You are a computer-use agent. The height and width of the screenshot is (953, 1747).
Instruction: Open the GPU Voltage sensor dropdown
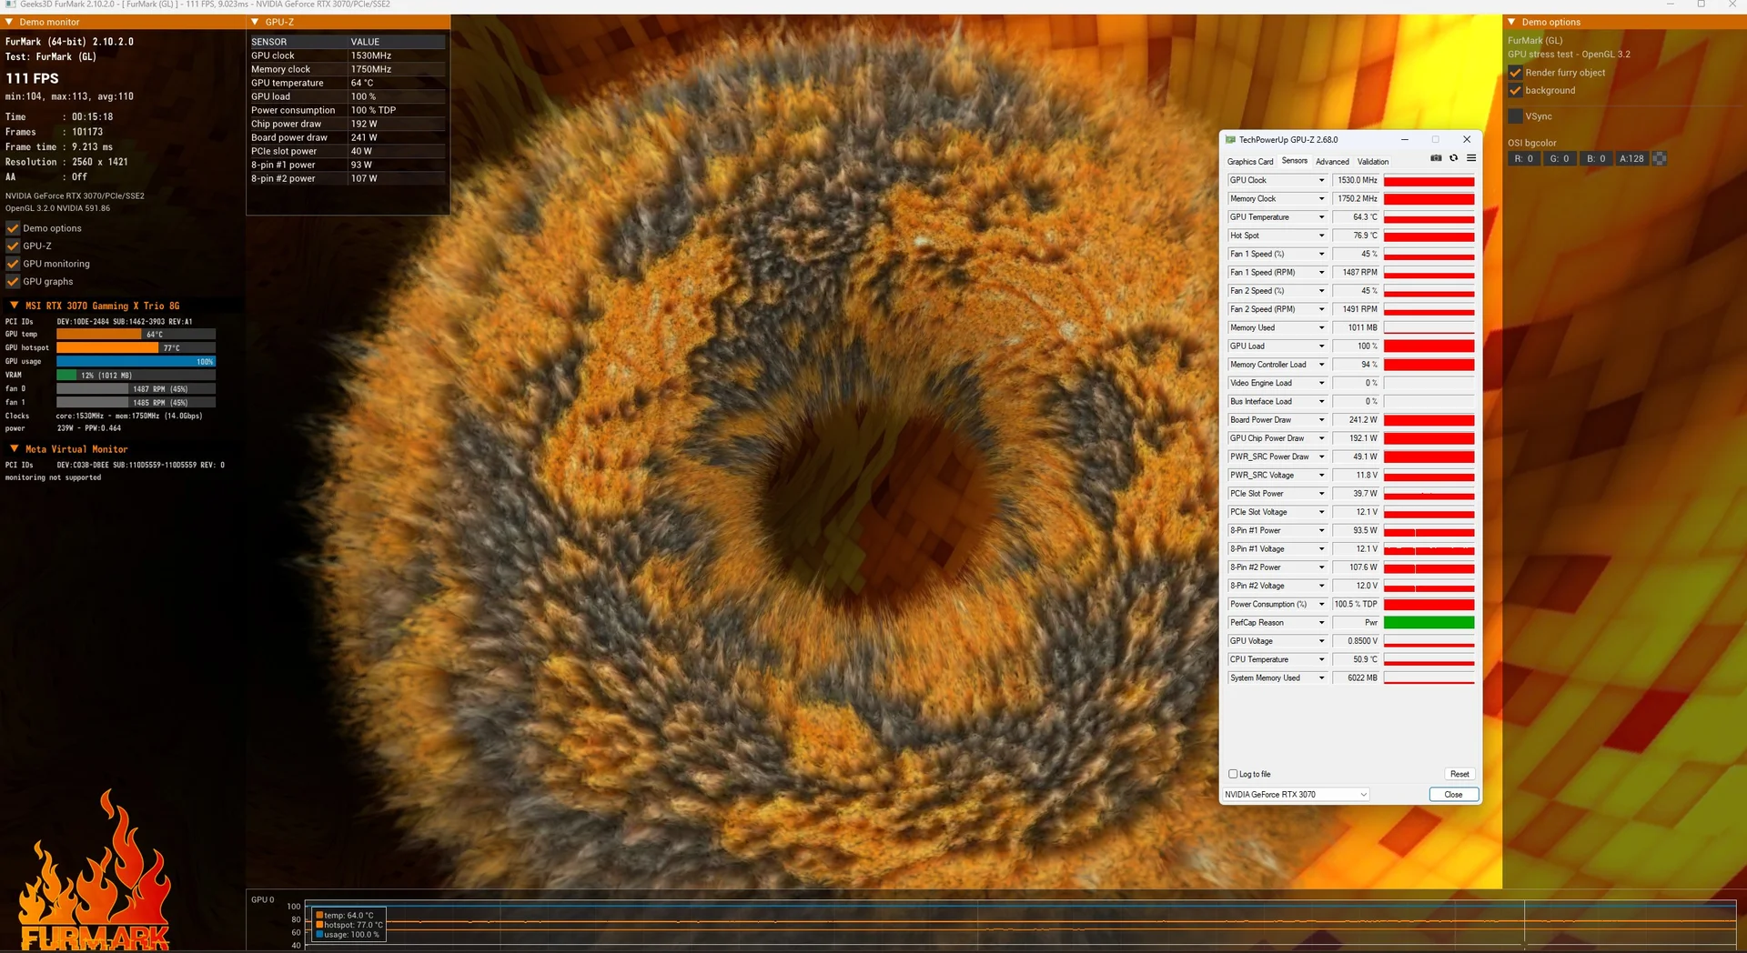tap(1321, 641)
